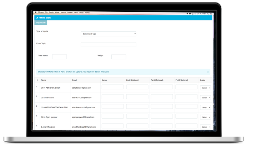Click the Exam Topic input field
The width and height of the screenshot is (257, 144).
point(109,44)
